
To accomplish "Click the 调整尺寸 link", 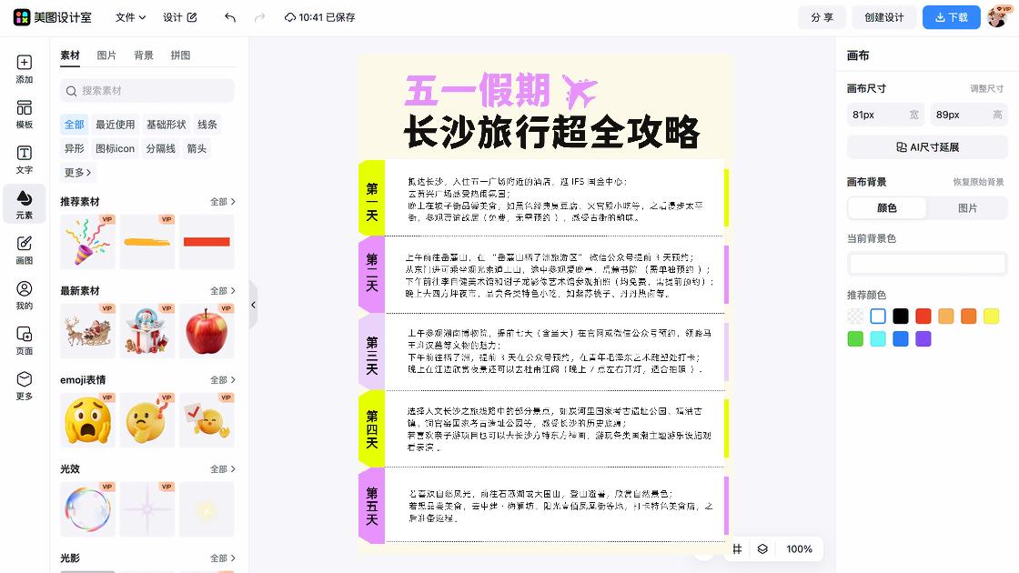I will (986, 88).
